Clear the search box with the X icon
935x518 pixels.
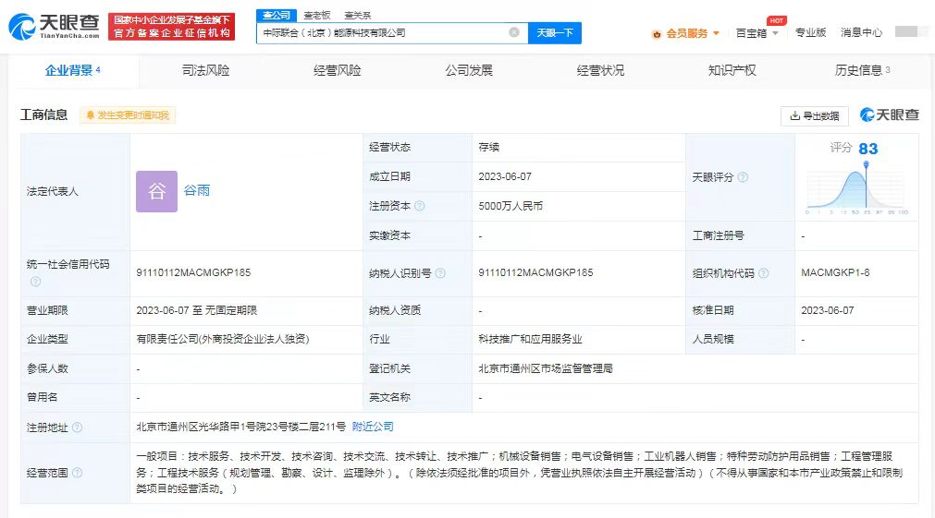pyautogui.click(x=514, y=32)
